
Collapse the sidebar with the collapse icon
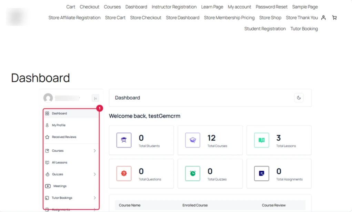pos(95,98)
